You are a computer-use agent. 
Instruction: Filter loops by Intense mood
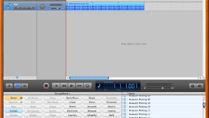pos(112,111)
